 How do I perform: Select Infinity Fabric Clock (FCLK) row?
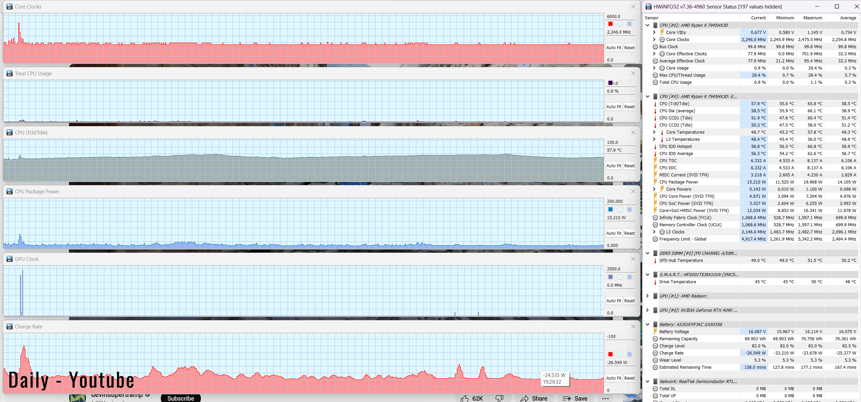click(751, 217)
